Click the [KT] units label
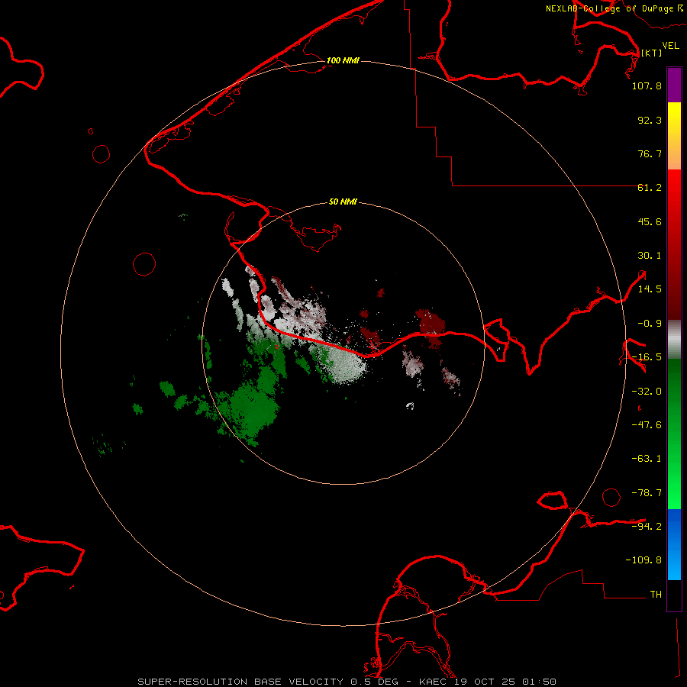Image resolution: width=687 pixels, height=687 pixels. (651, 53)
